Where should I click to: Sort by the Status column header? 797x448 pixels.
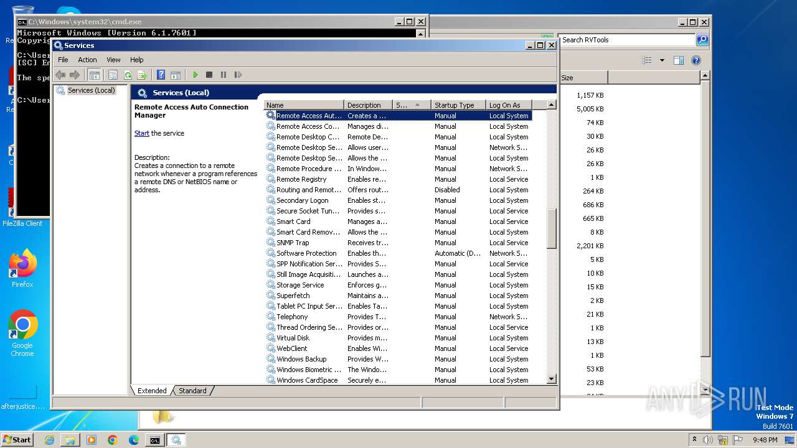point(412,105)
